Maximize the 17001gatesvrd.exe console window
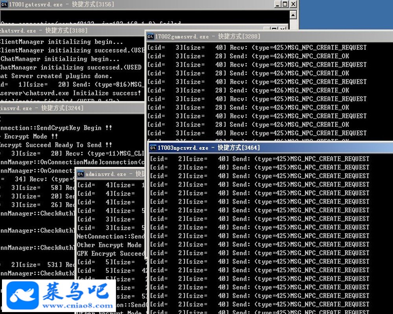The image size is (393, 314). 285,4
